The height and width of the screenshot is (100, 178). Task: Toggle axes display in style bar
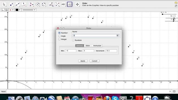point(3,10)
